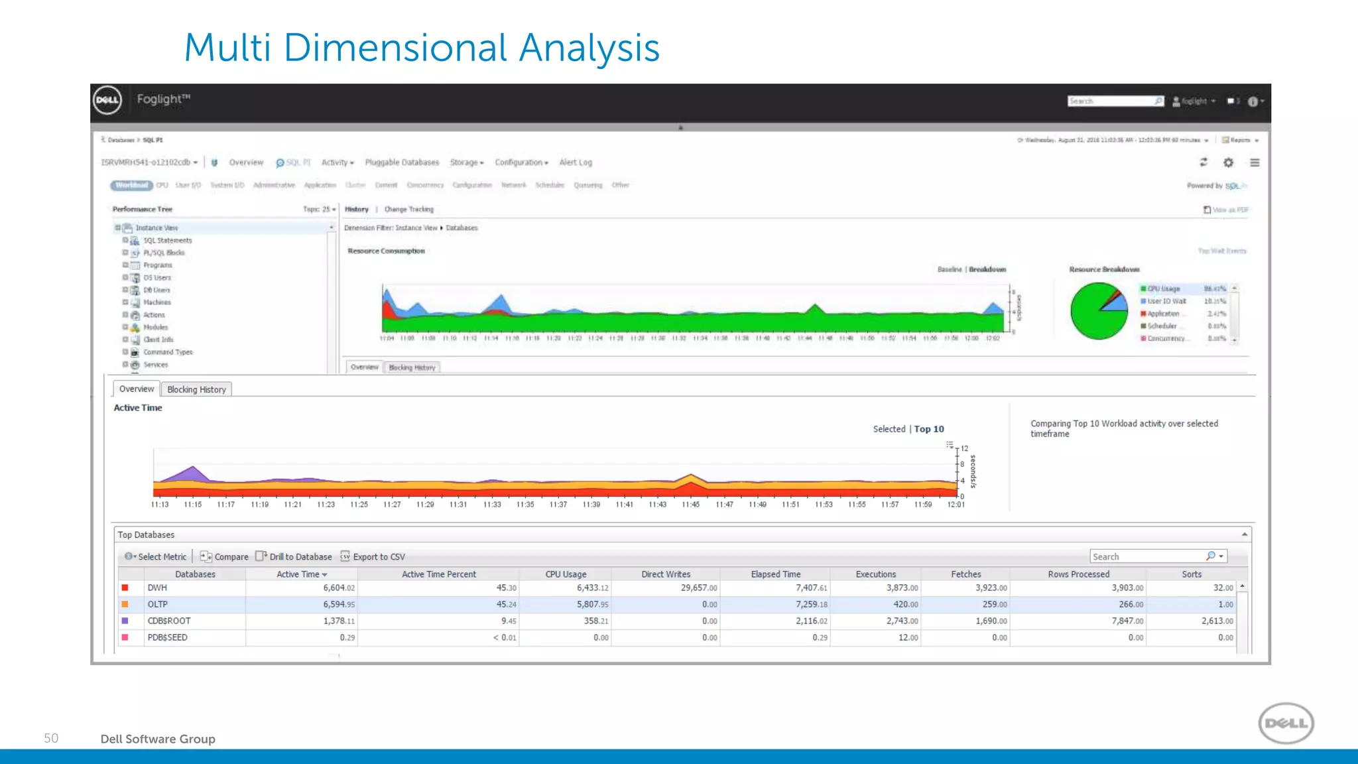Click the Top Wait Events link
Image resolution: width=1358 pixels, height=764 pixels.
pos(1222,251)
